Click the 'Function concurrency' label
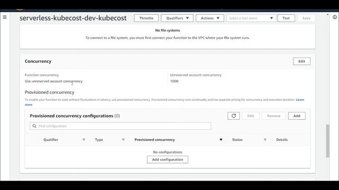339x190 pixels. click(x=42, y=75)
